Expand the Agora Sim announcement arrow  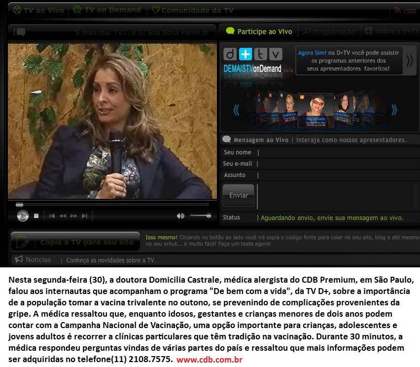[410, 60]
